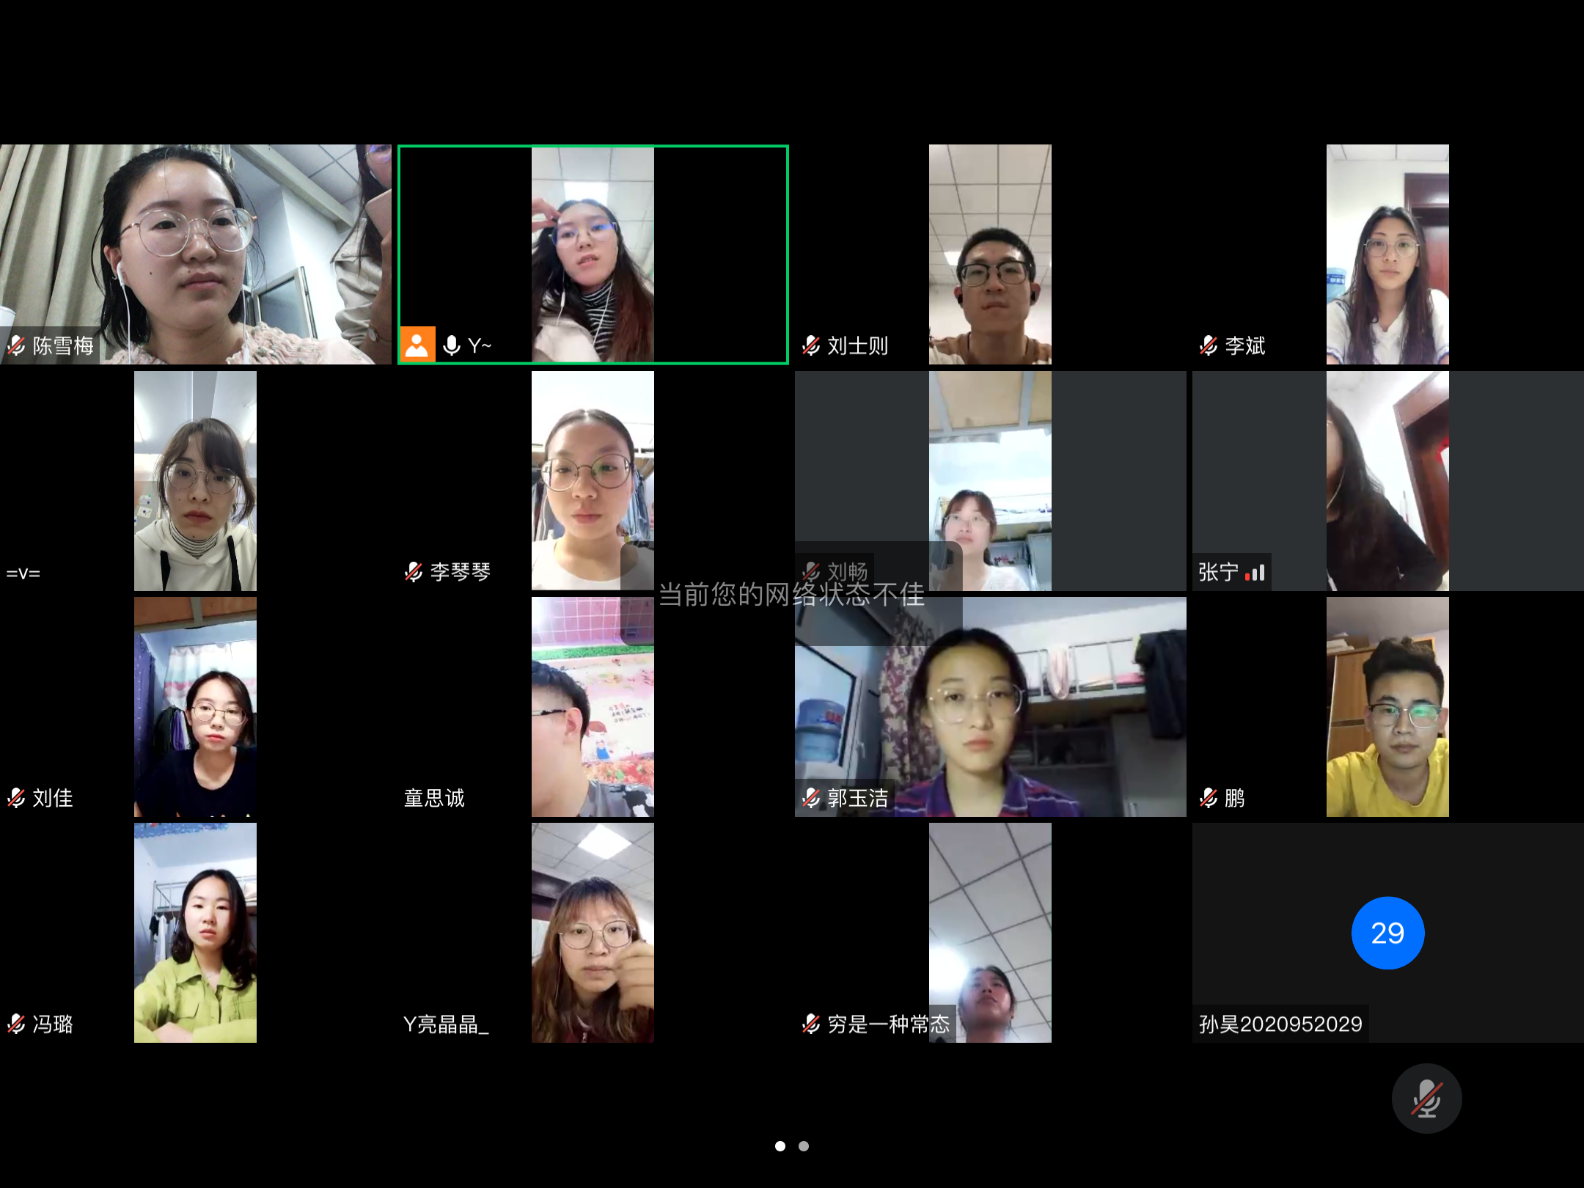
Task: Click the network warning 当前您的网络状态不佳
Action: (x=791, y=594)
